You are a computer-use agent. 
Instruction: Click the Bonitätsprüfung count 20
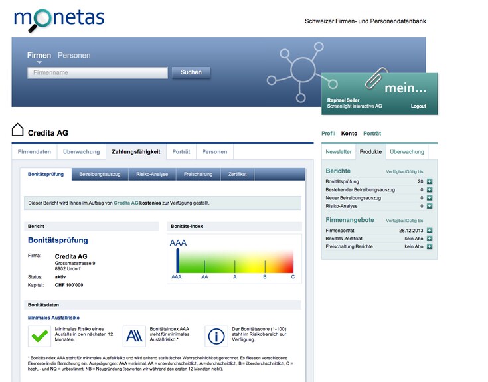[x=420, y=181]
